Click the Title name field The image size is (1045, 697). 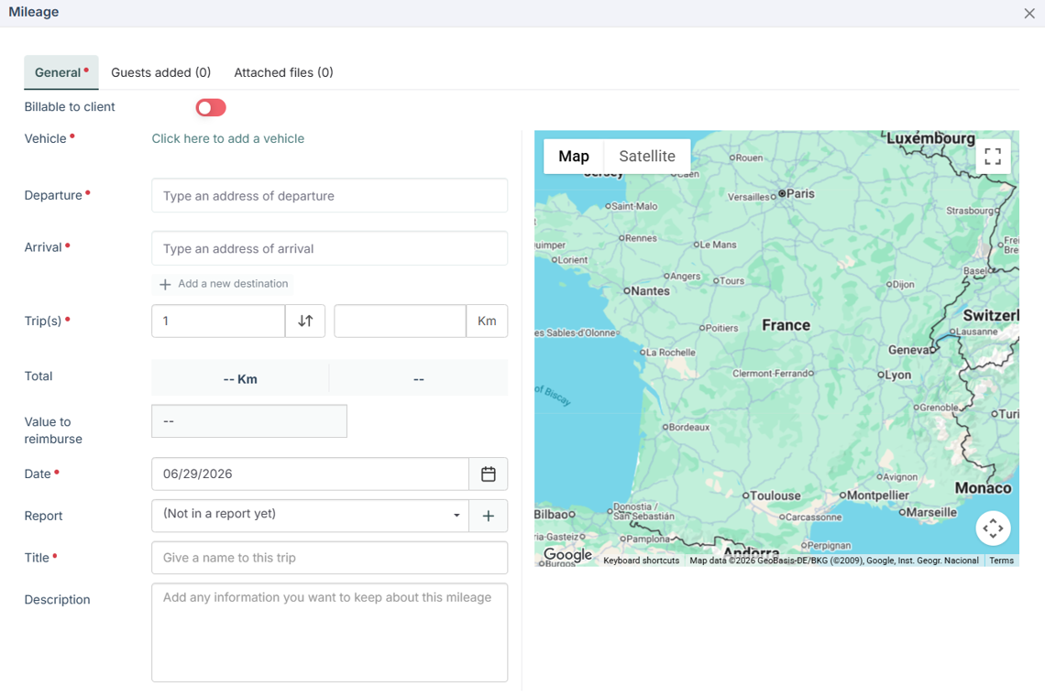click(329, 558)
